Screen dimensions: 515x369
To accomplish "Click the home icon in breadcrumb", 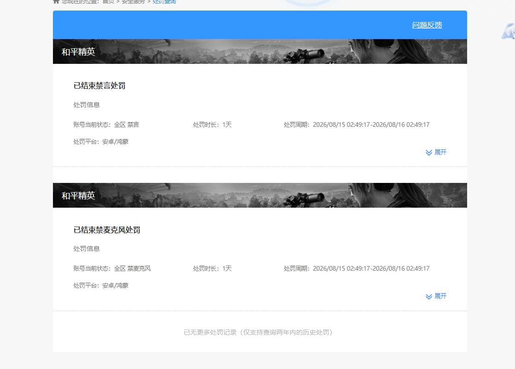I will tap(56, 2).
